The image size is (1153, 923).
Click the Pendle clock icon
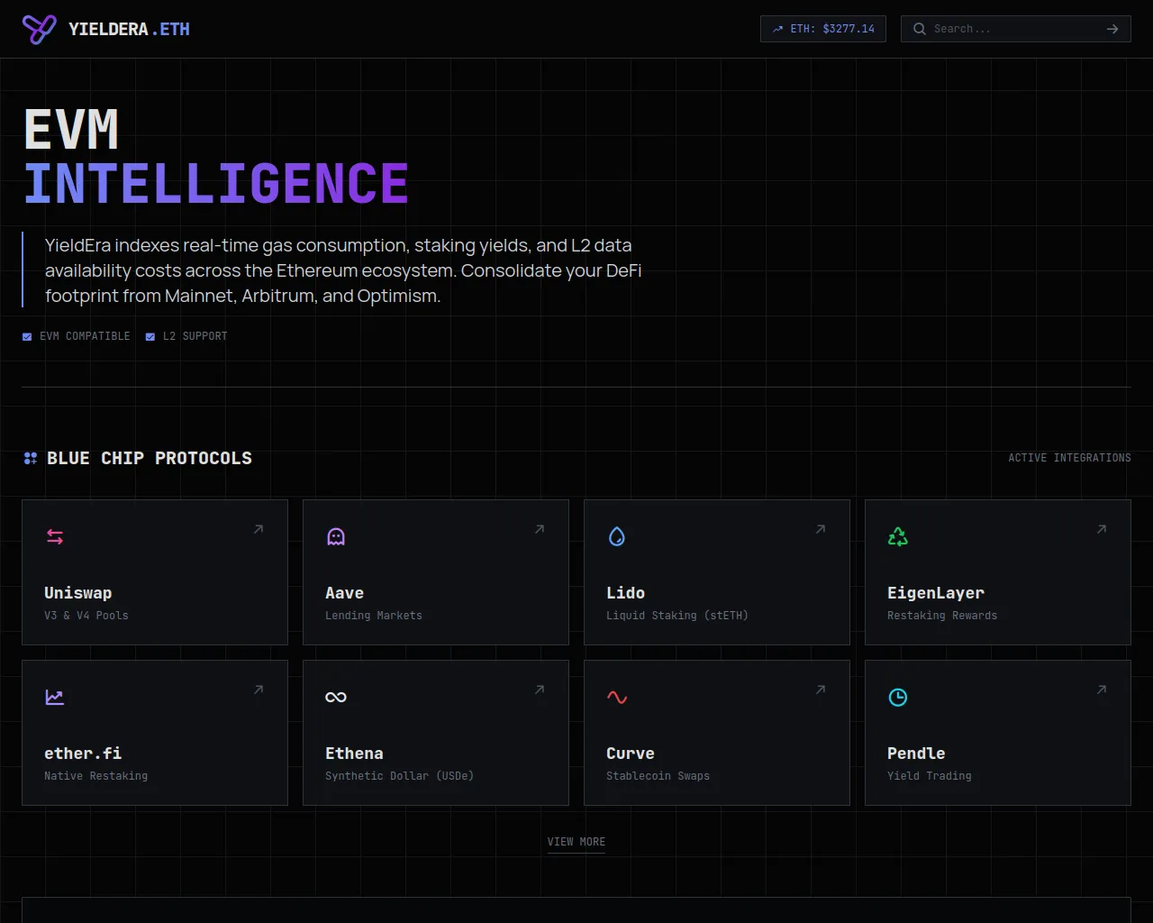point(898,697)
